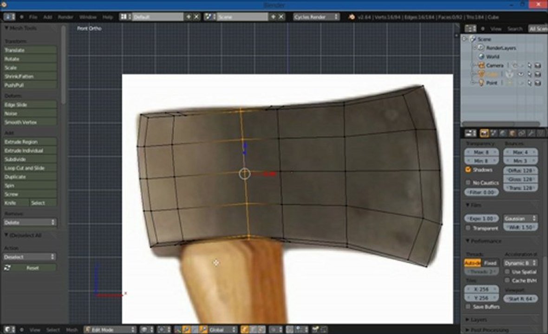The height and width of the screenshot is (334, 548).
Task: Open the properties editor type icon
Action: click(x=470, y=133)
